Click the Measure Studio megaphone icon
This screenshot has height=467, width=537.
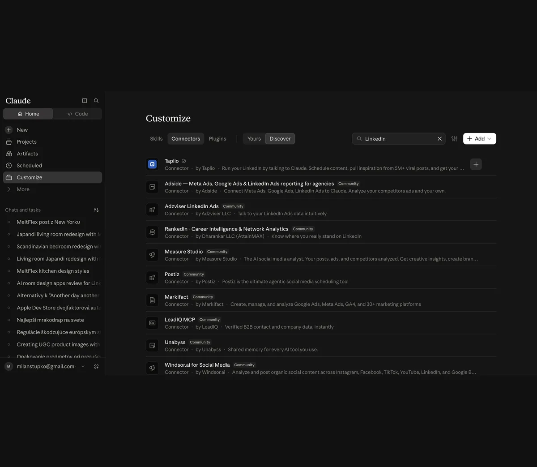pyautogui.click(x=152, y=255)
